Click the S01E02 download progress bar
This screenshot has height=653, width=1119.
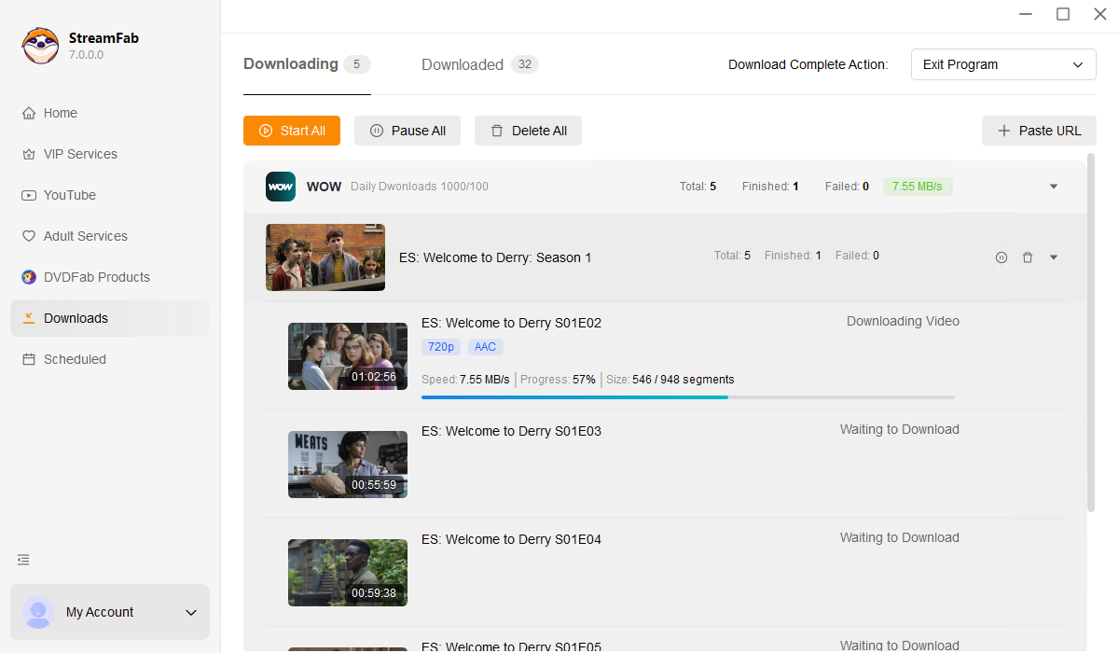[x=687, y=397]
